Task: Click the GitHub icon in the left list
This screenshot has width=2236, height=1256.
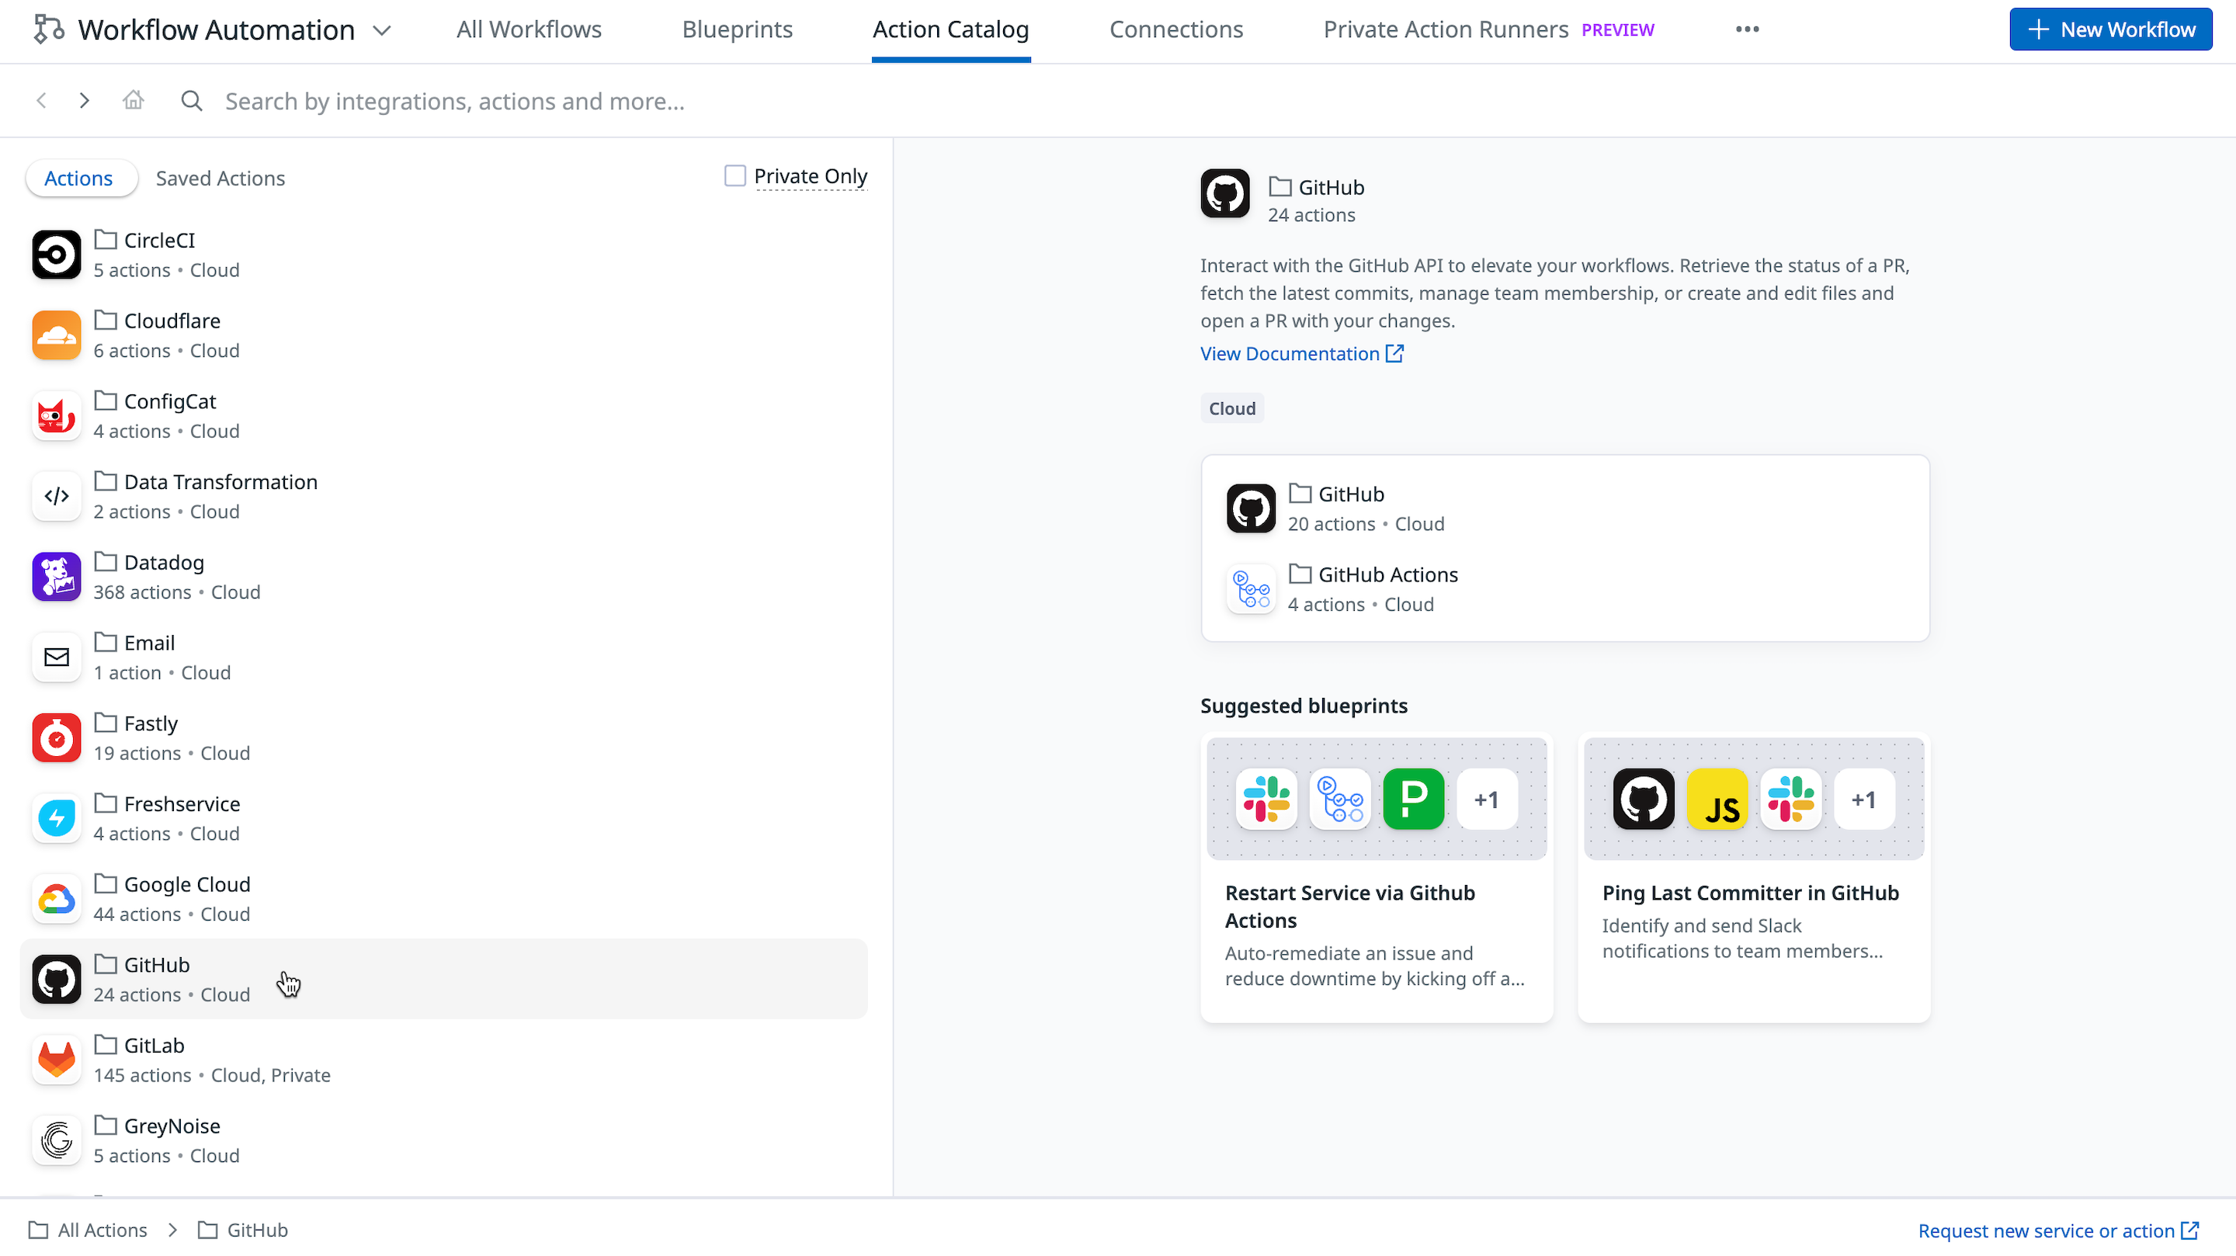Action: tap(57, 979)
